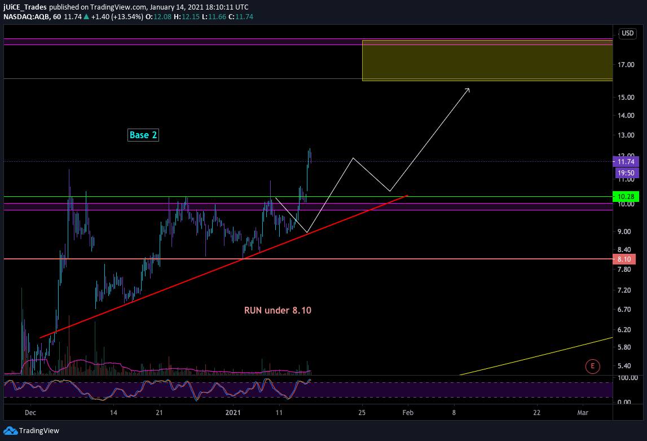Click the 5.40 price axis label
The width and height of the screenshot is (647, 441).
(x=624, y=366)
